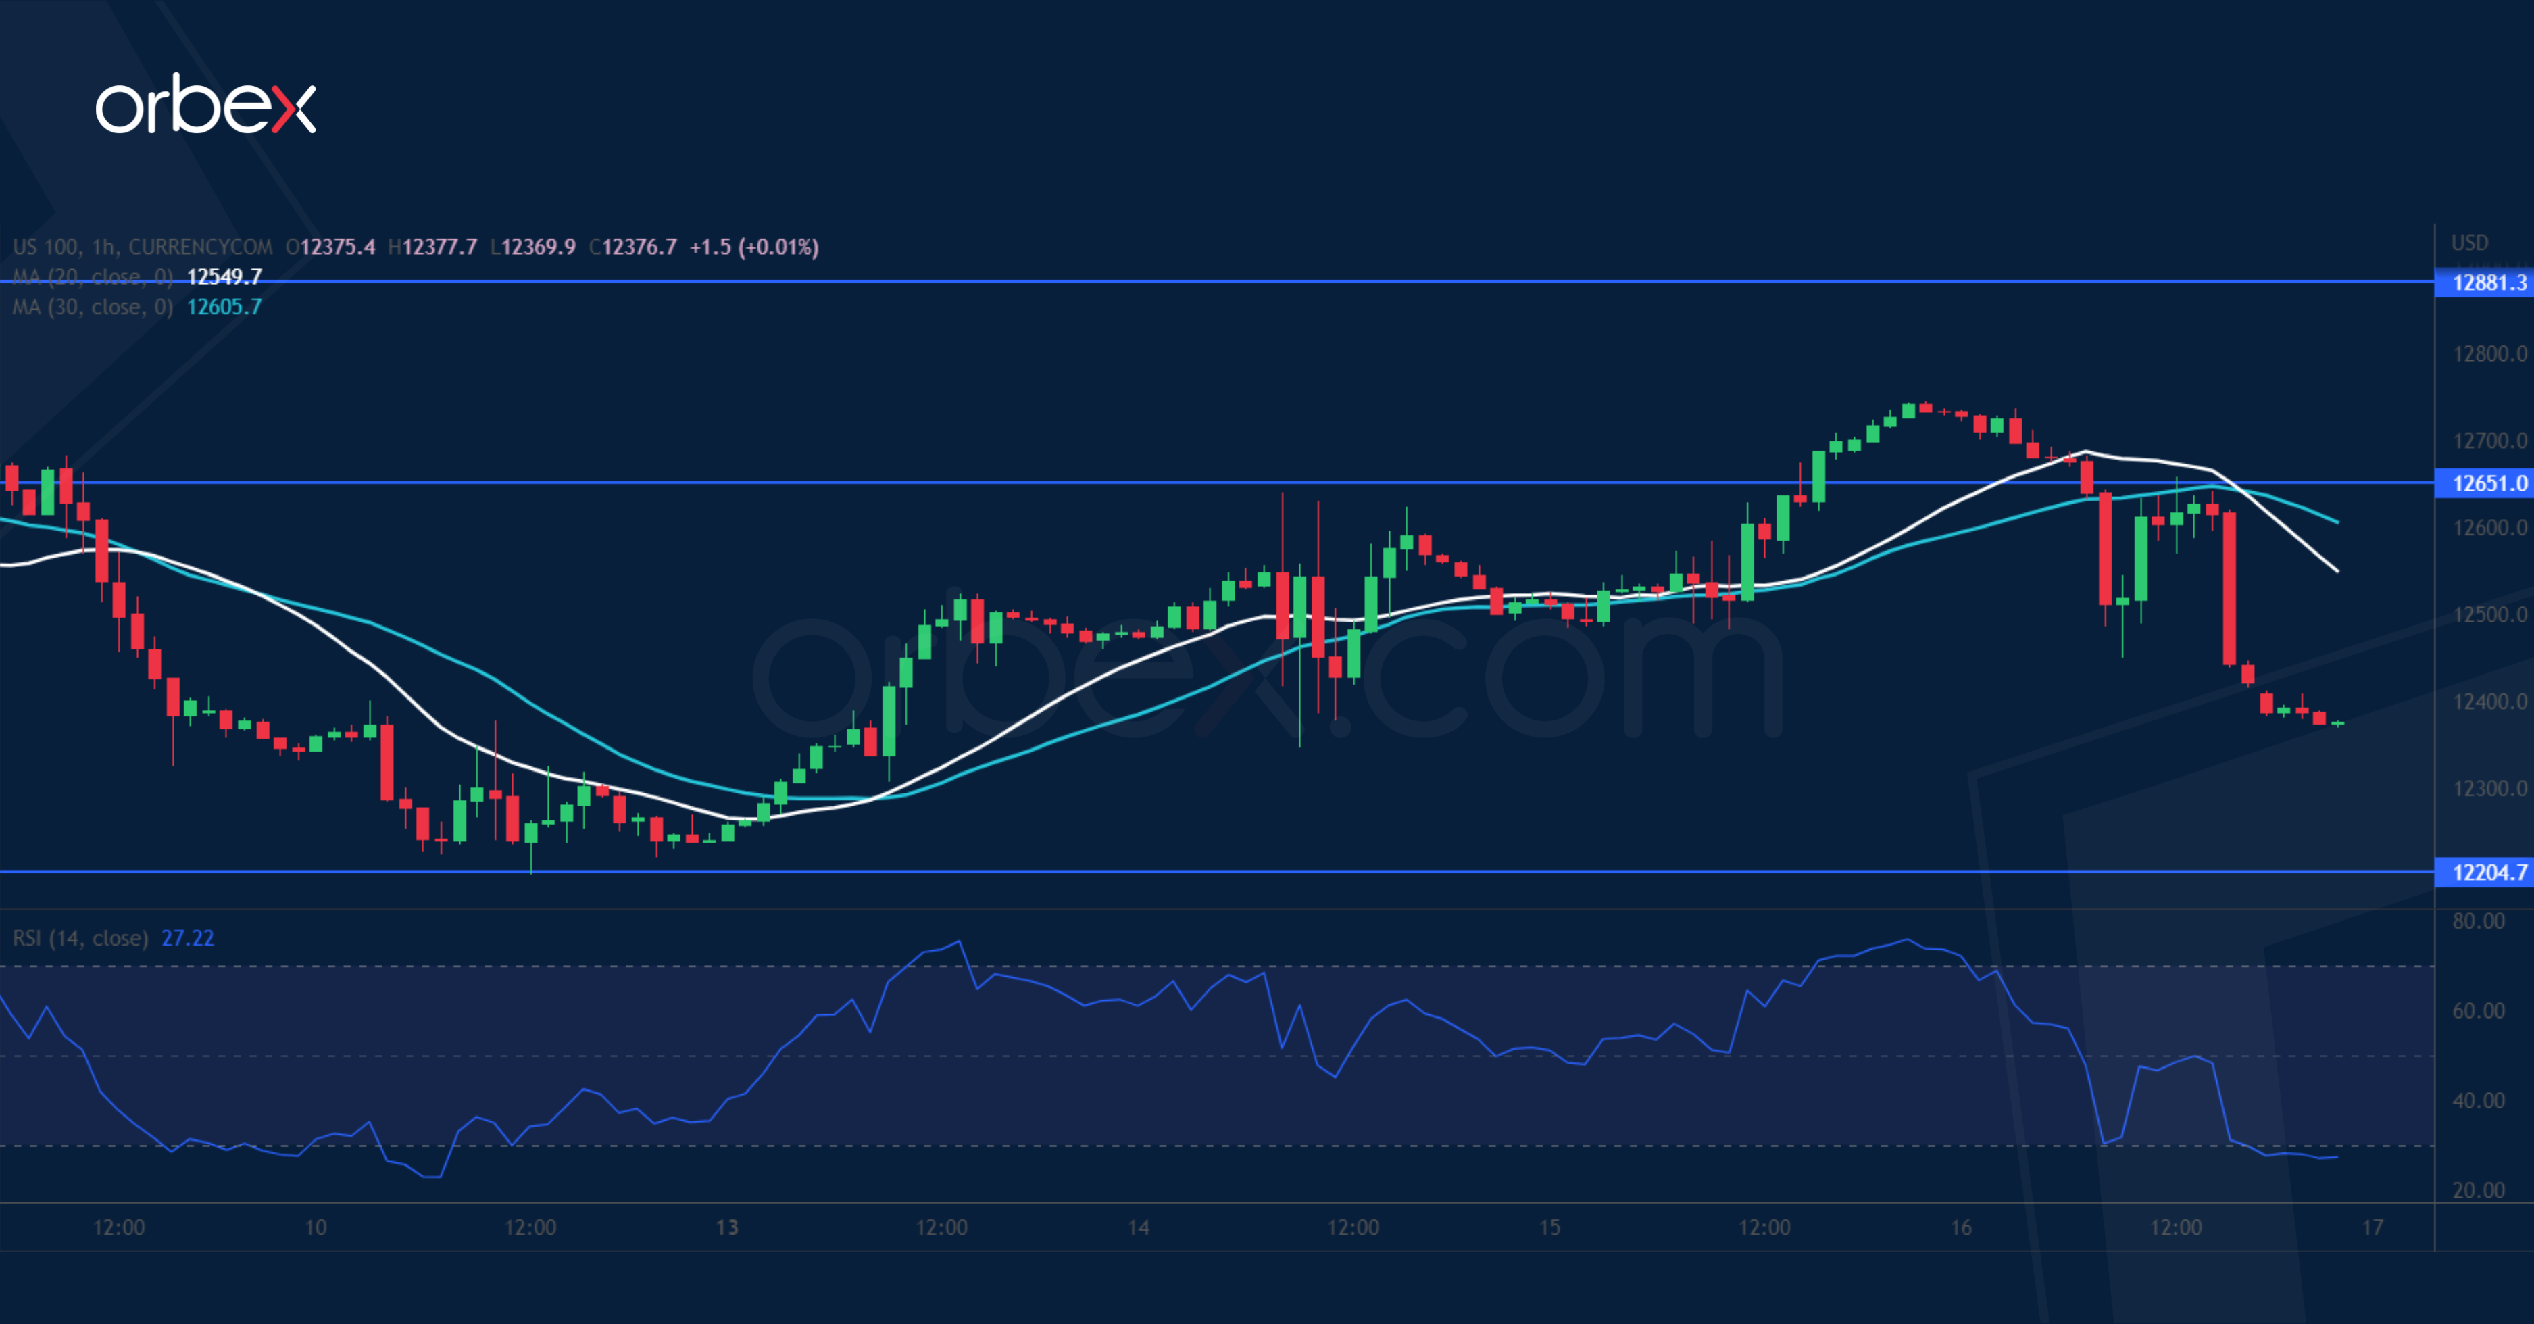
Task: Click date marker 17 on the time axis
Action: (x=2372, y=1227)
